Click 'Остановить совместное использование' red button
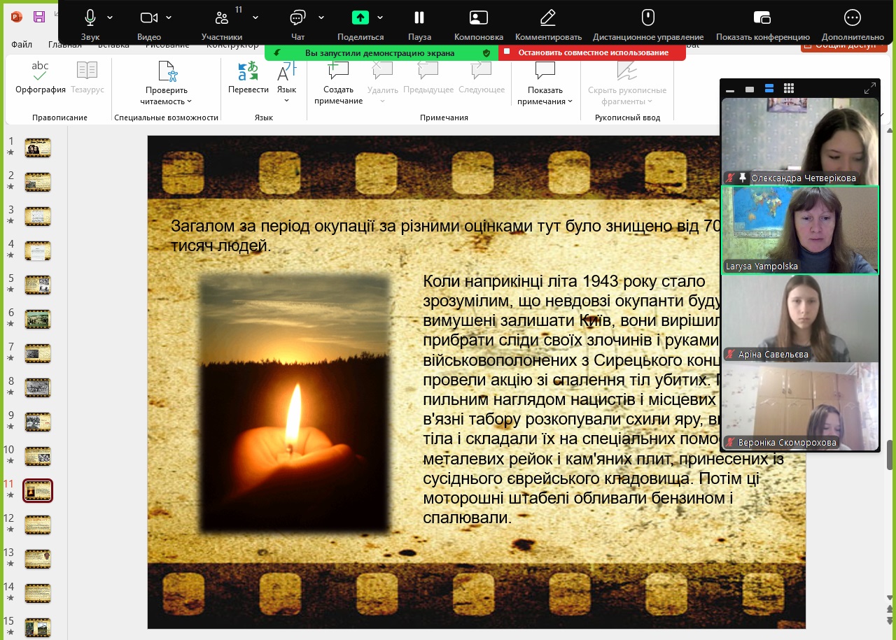Viewport: 896px width, 640px height. tap(592, 52)
